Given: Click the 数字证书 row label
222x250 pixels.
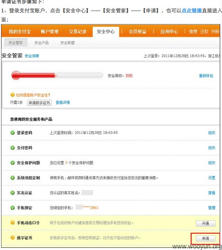Looking at the screenshot, I should tap(24, 238).
